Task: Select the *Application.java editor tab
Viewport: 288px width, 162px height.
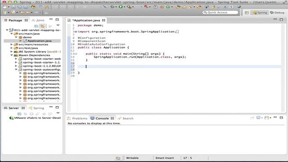Action: (x=86, y=20)
